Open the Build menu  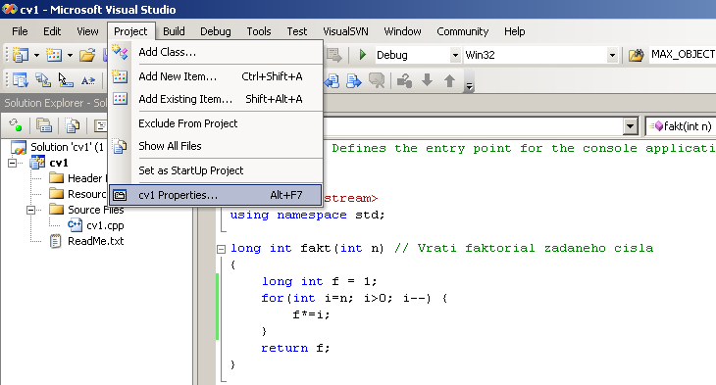tap(174, 31)
